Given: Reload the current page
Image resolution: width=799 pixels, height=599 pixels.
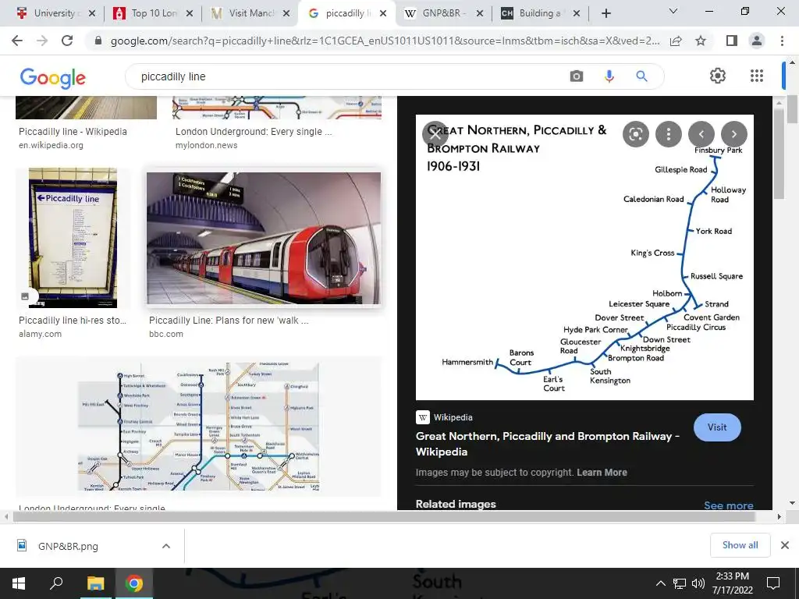Looking at the screenshot, I should [67, 41].
